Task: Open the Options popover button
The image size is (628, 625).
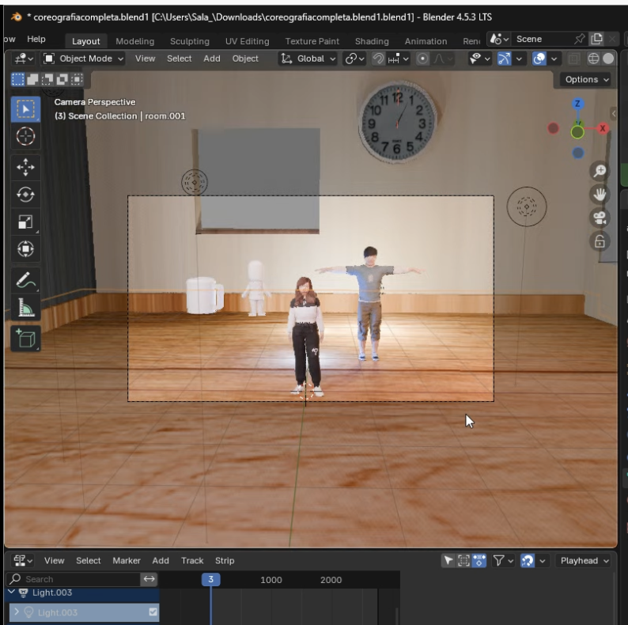Action: click(x=586, y=79)
